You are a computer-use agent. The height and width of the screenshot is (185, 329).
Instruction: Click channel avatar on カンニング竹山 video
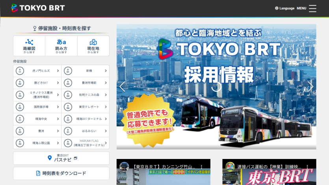124,166
